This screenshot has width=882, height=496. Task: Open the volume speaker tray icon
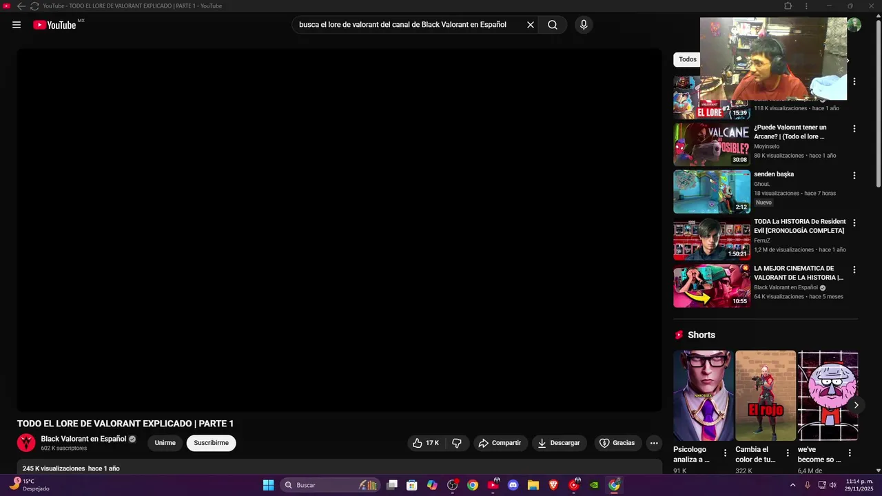[x=833, y=485]
